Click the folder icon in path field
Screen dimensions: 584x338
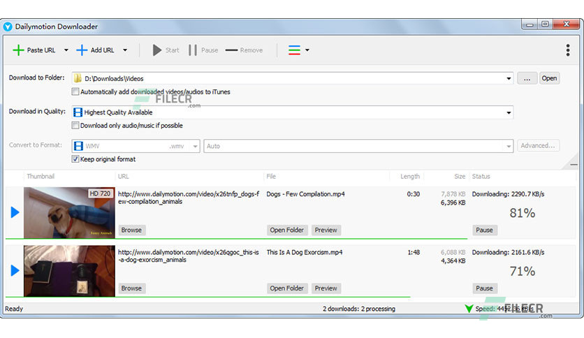click(x=78, y=78)
